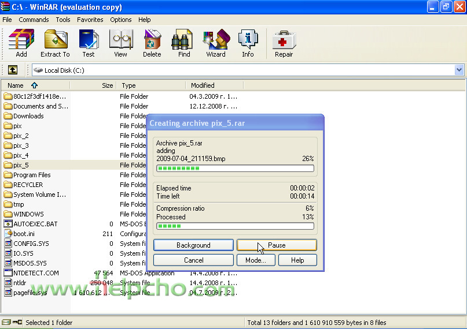Sort the list by the Name column
The image size is (467, 329).
36,85
